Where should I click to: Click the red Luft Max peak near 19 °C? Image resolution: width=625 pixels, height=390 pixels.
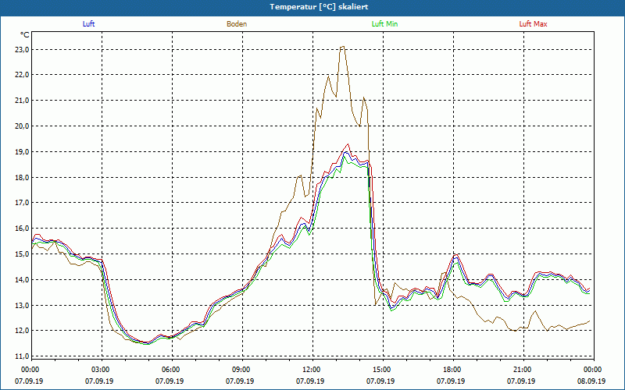coord(348,144)
